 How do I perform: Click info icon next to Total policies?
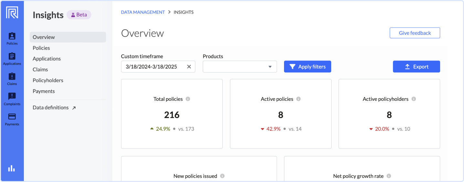click(188, 99)
